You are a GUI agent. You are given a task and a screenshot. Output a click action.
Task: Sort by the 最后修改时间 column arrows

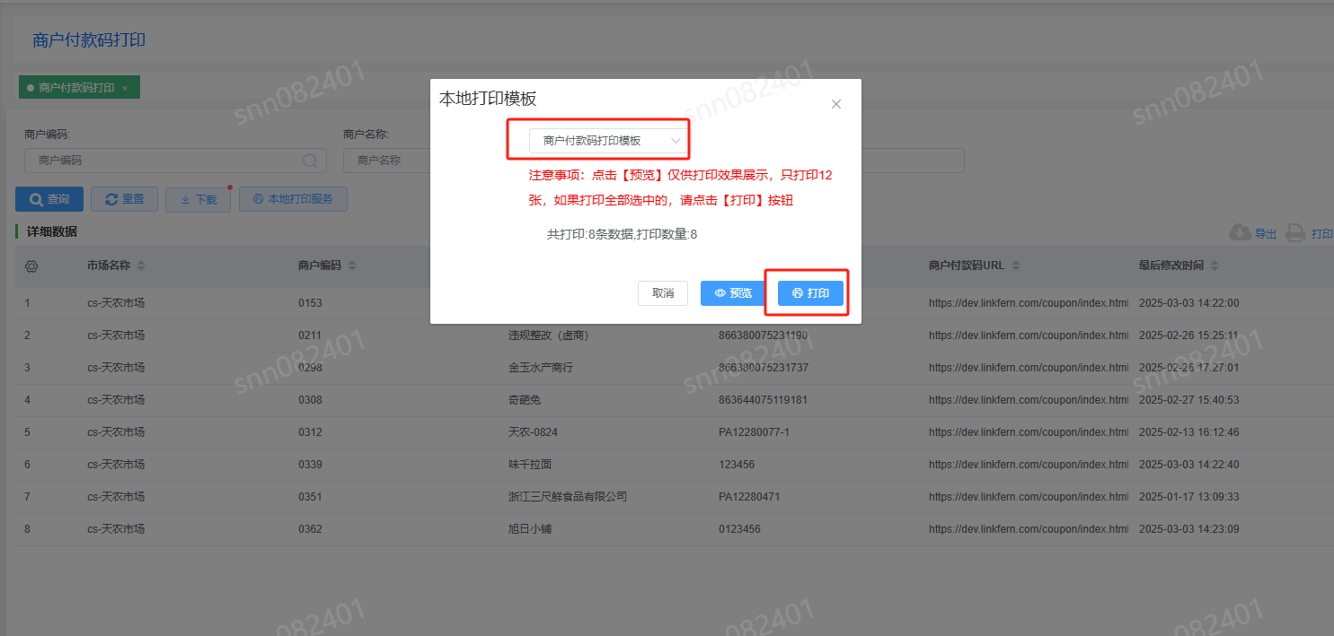[1215, 266]
